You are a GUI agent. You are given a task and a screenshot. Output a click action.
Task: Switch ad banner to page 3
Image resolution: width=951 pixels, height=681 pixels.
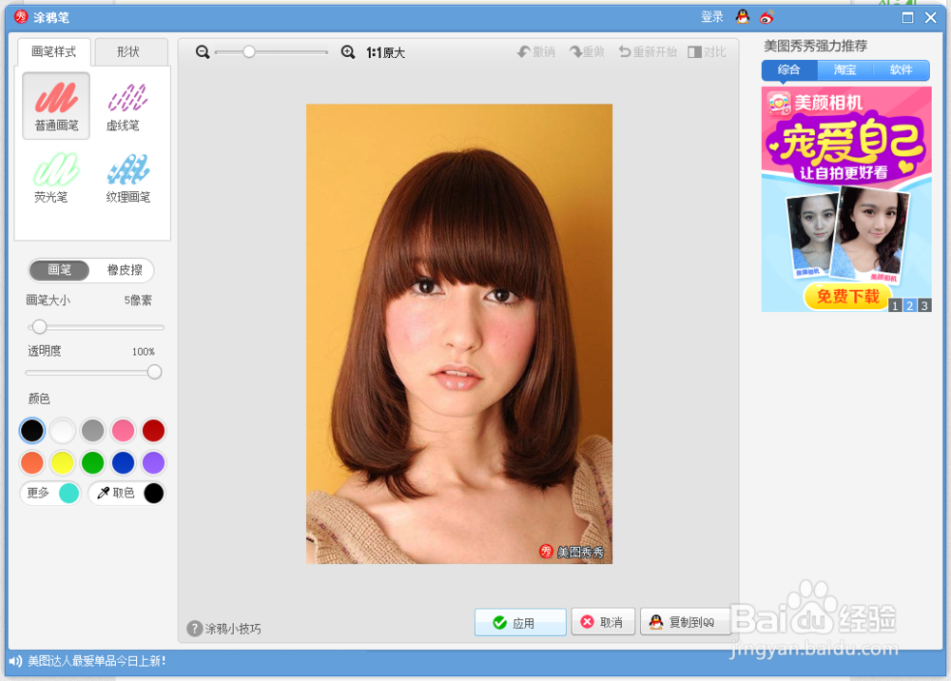[924, 305]
